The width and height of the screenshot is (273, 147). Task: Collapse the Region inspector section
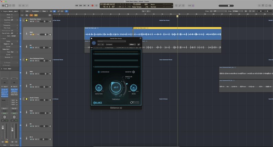pyautogui.click(x=2, y=11)
